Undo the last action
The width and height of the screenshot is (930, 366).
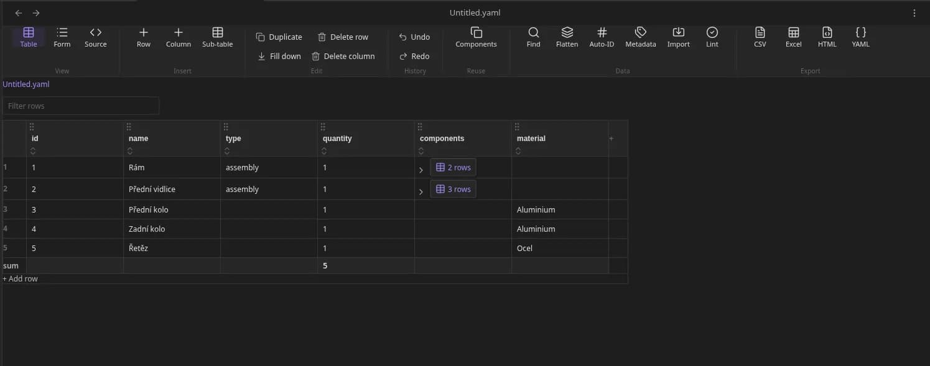point(414,37)
